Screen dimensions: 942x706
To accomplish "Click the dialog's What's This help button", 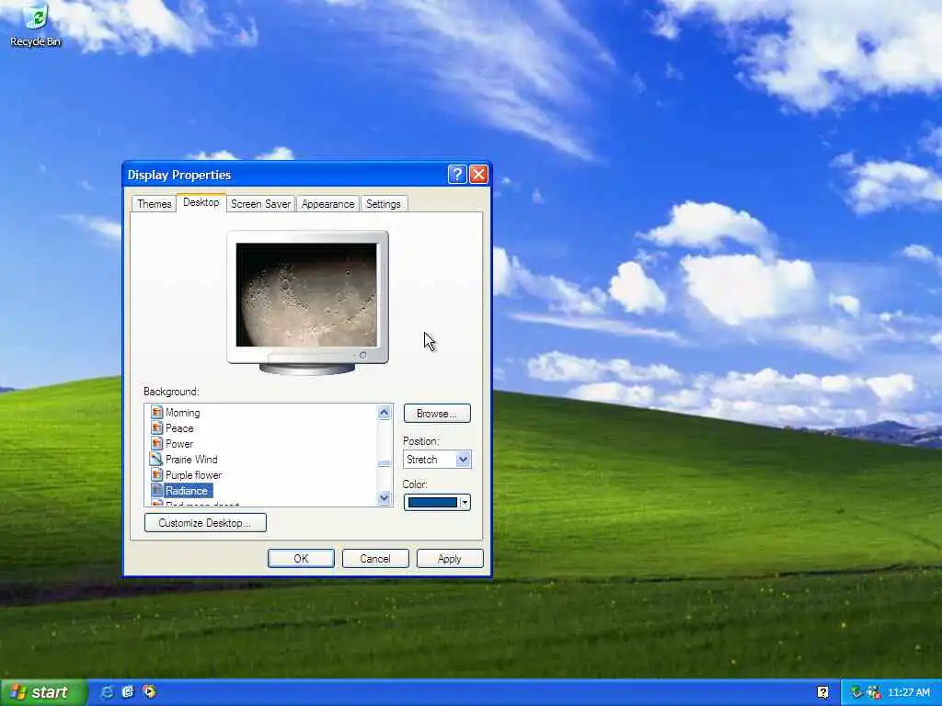I will point(456,174).
